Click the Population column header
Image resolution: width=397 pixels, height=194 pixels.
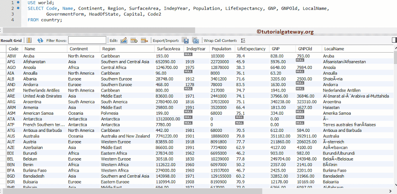point(222,49)
